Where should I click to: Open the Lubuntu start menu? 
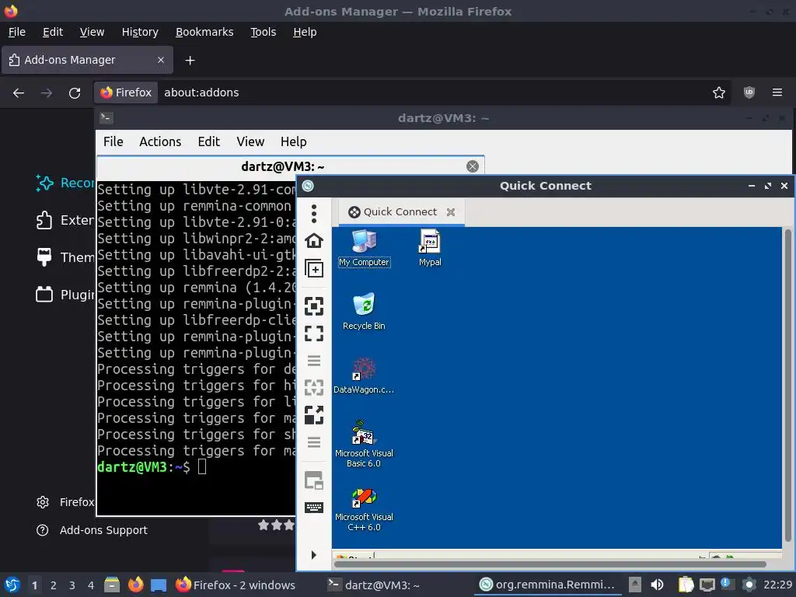(12, 585)
